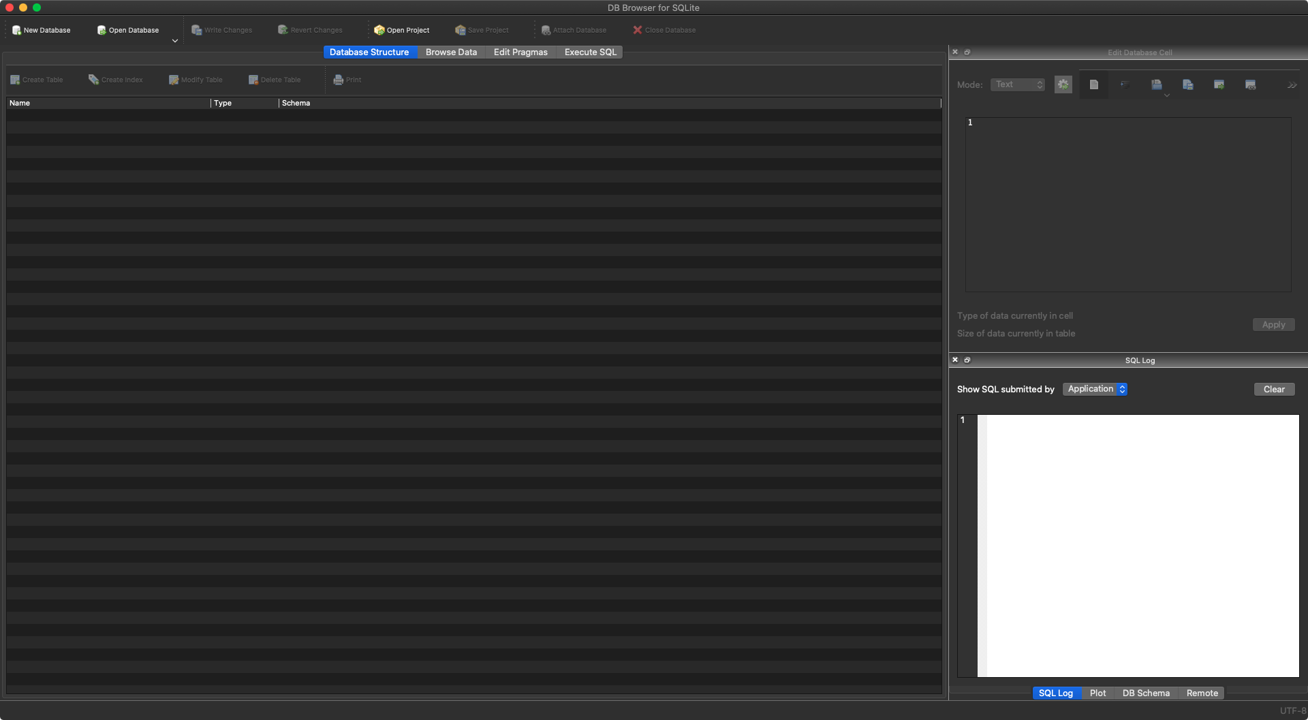This screenshot has height=720, width=1308.
Task: Expand the Open Database dropdown arrow
Action: click(x=175, y=40)
